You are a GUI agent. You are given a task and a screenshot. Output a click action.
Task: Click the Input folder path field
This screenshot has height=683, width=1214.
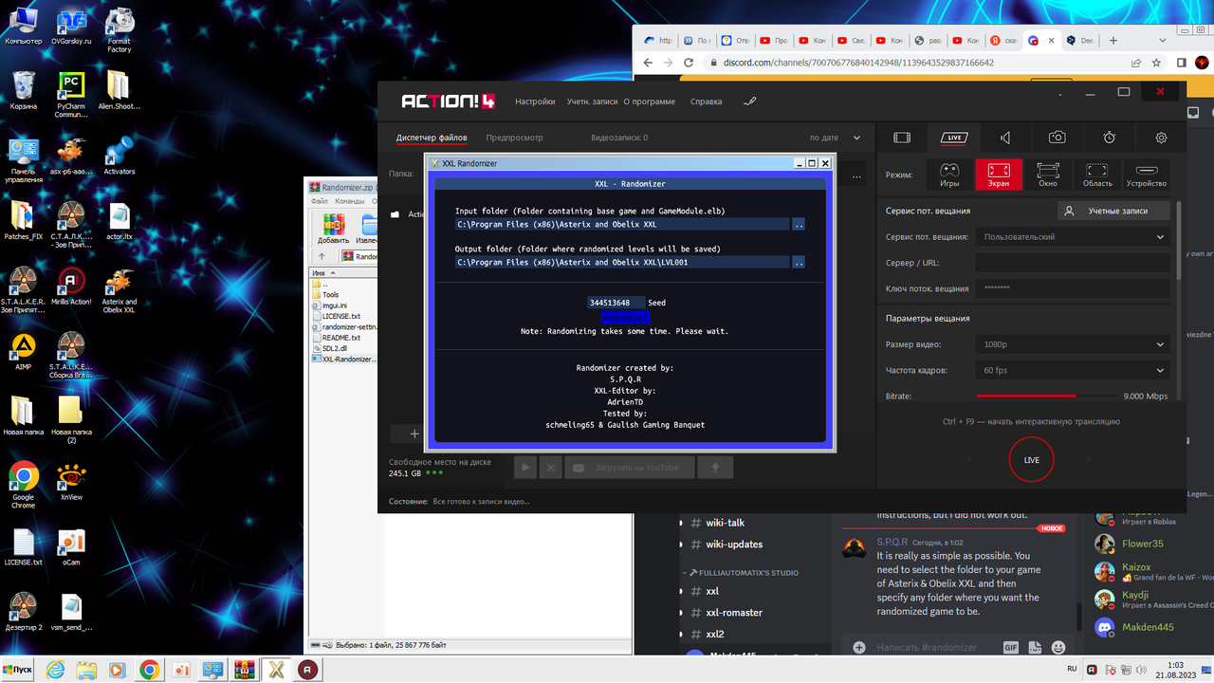[622, 225]
